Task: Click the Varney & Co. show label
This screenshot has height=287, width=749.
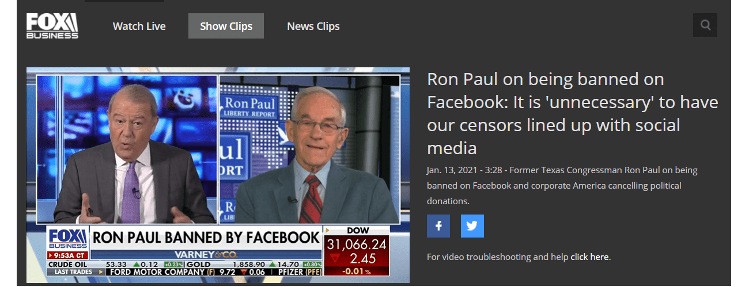Action: (206, 254)
